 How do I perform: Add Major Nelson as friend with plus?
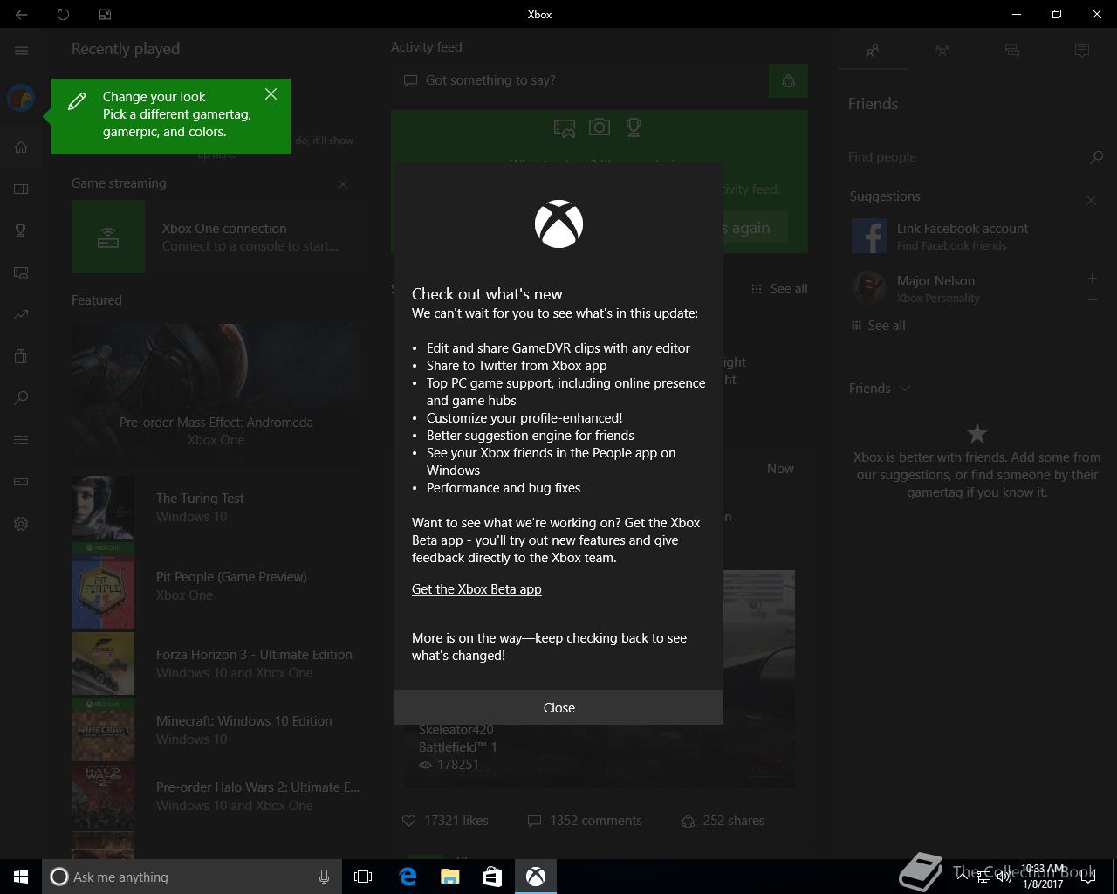coord(1092,279)
